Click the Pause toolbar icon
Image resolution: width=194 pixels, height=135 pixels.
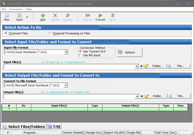[113, 15]
